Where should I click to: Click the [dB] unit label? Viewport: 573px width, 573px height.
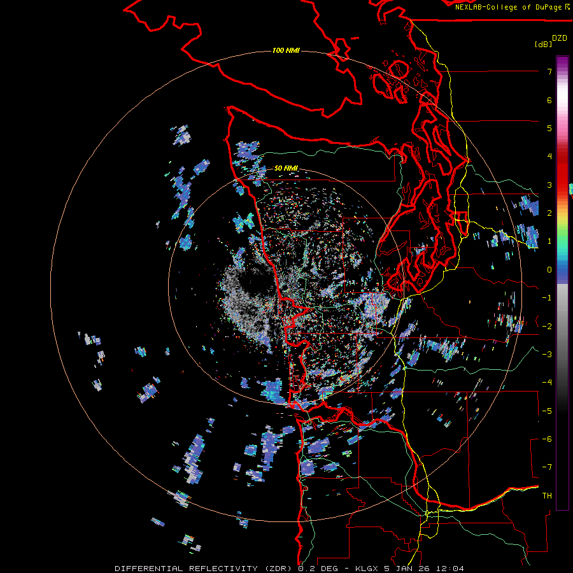click(544, 44)
